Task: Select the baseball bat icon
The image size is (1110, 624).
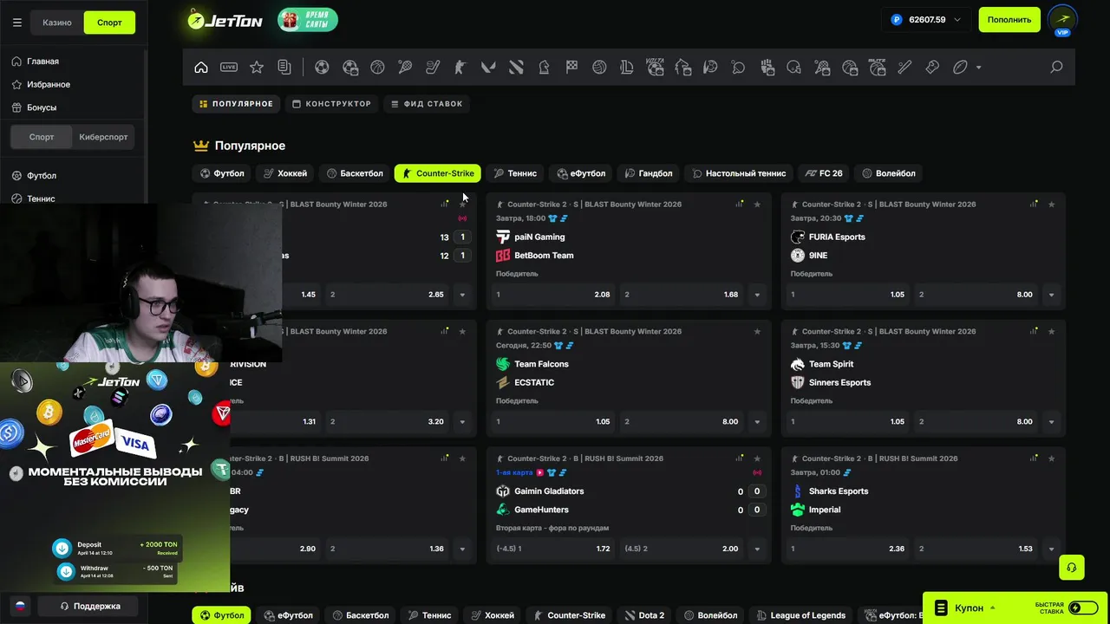Action: tap(904, 67)
